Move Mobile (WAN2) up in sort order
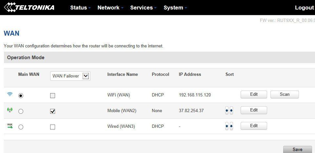 tap(227, 110)
